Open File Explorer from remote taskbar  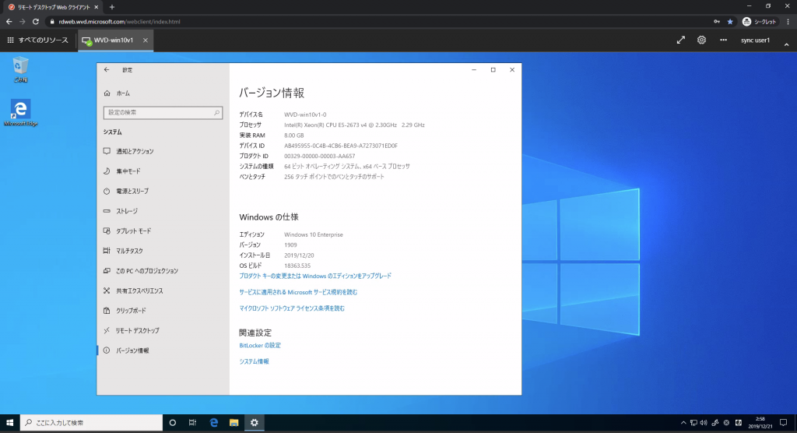coord(233,422)
